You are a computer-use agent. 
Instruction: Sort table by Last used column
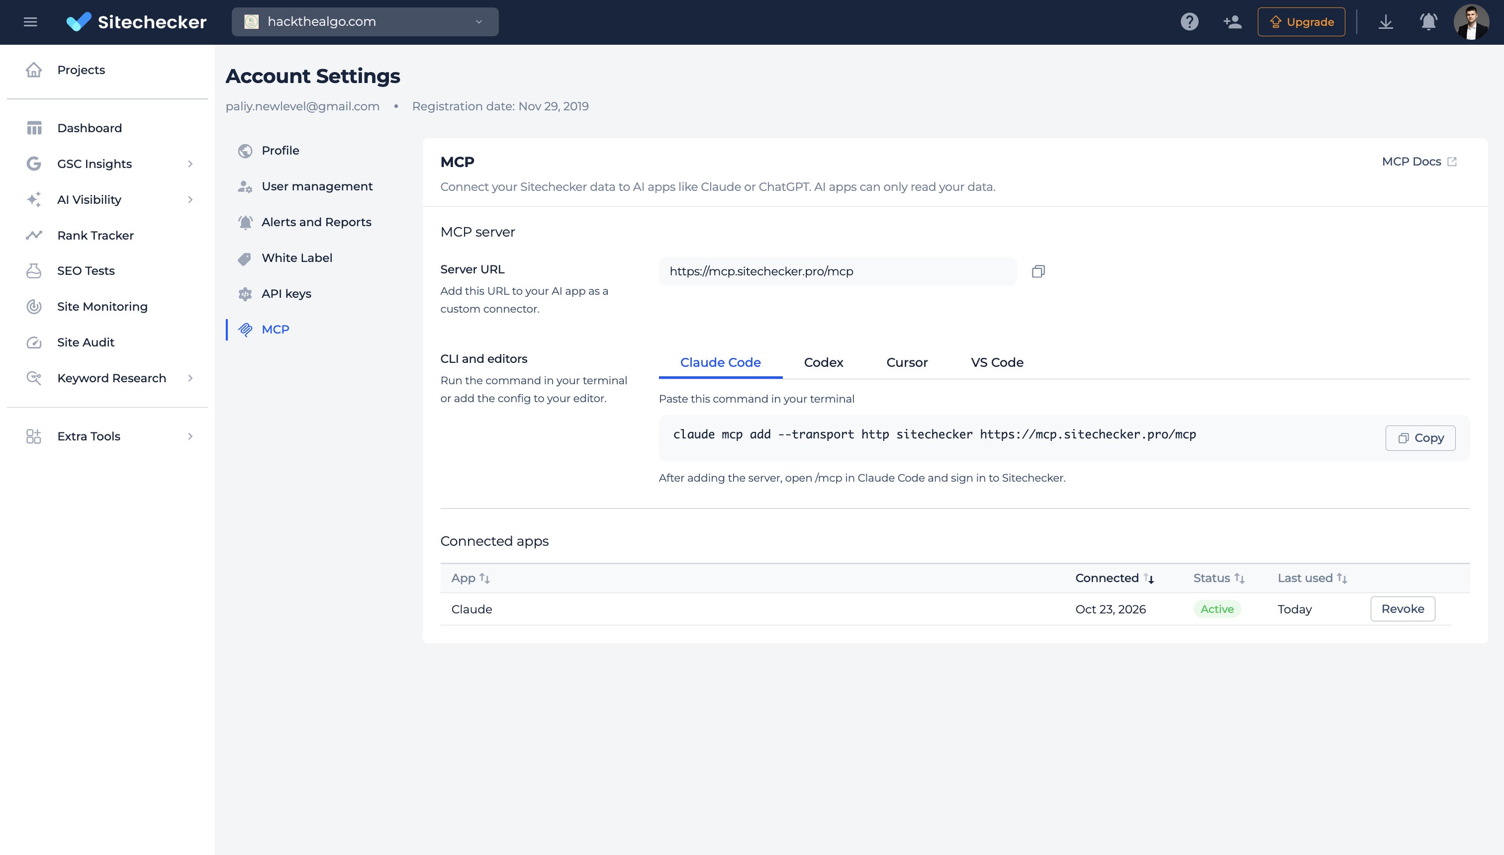coord(1313,579)
